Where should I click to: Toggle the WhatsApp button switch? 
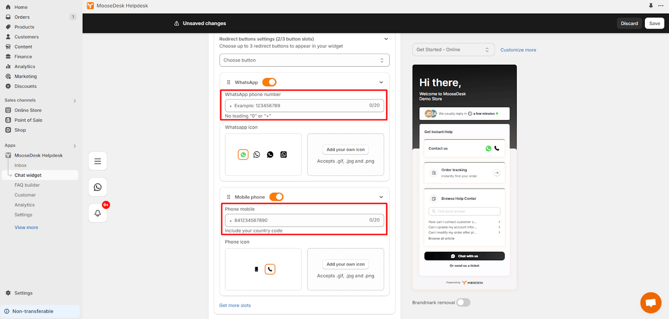269,82
